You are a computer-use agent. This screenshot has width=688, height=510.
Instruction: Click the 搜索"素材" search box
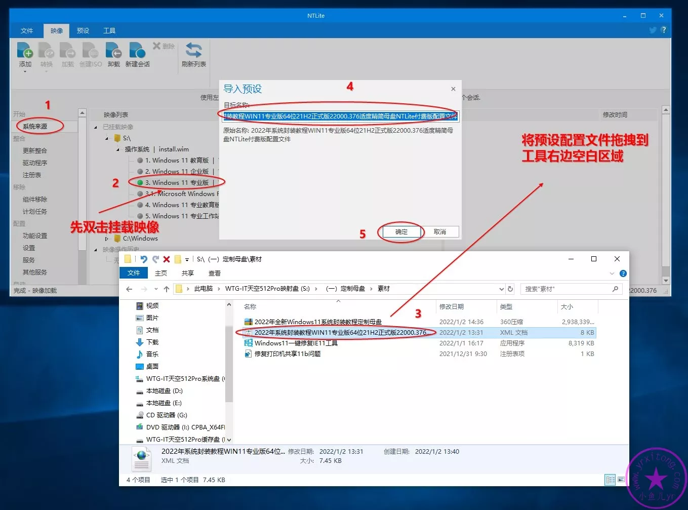click(x=567, y=289)
